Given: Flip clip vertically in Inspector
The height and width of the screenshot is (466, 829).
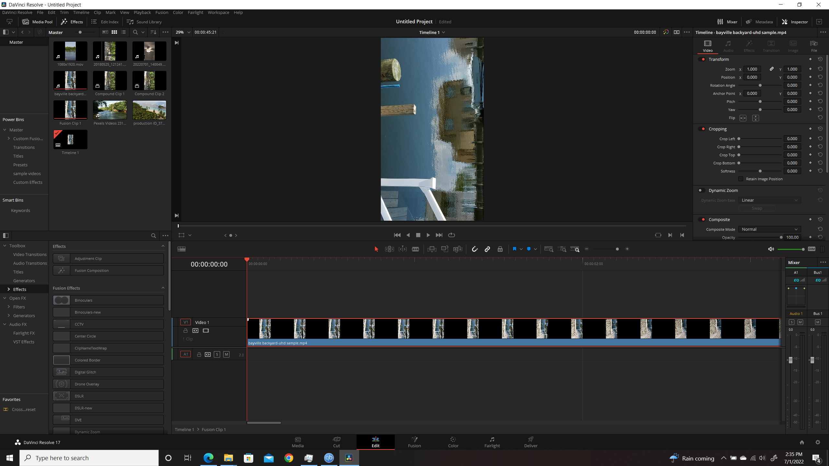Looking at the screenshot, I should click(x=755, y=118).
